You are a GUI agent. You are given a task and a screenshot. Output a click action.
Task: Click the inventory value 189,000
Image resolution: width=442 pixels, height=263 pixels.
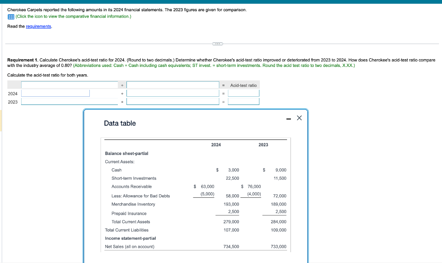click(278, 204)
